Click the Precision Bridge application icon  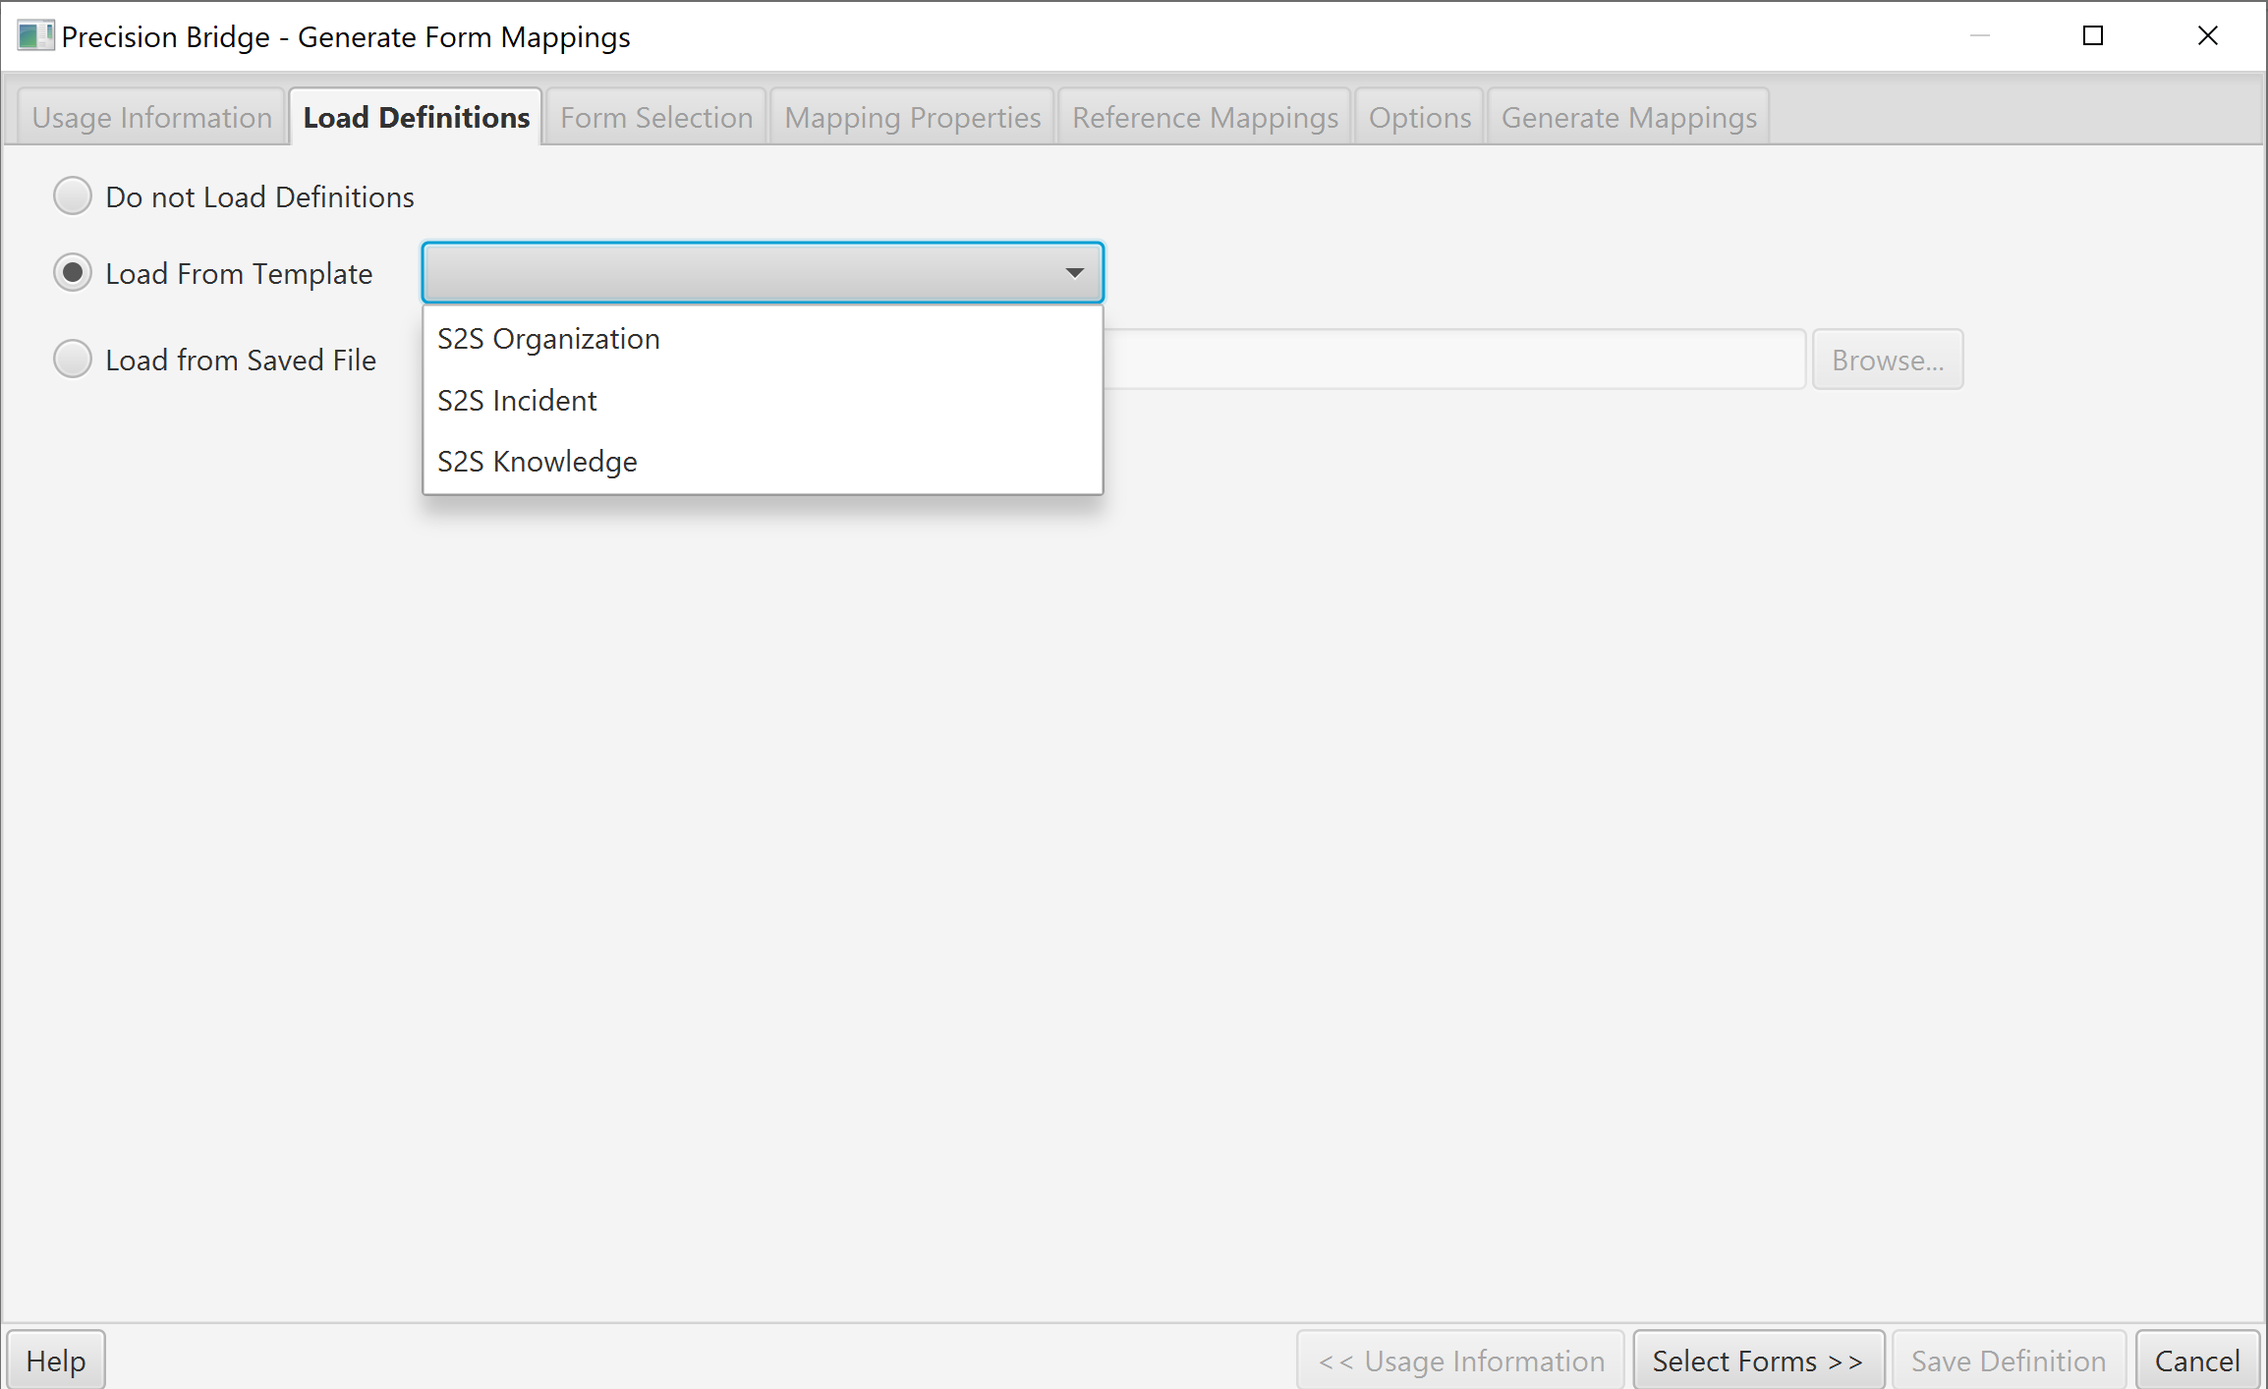click(35, 35)
